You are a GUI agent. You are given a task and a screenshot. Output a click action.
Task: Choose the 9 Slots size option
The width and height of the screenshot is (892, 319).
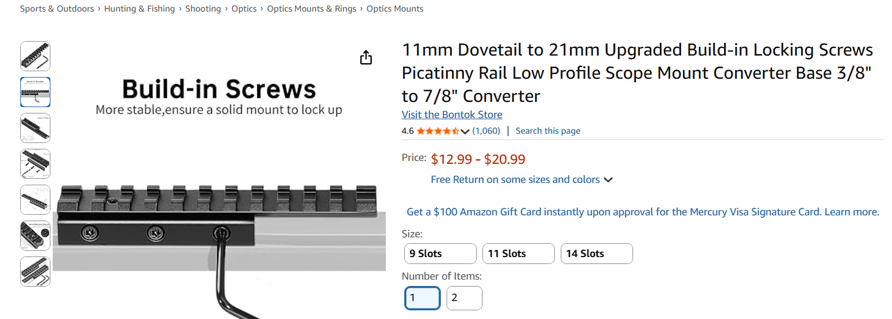(440, 254)
